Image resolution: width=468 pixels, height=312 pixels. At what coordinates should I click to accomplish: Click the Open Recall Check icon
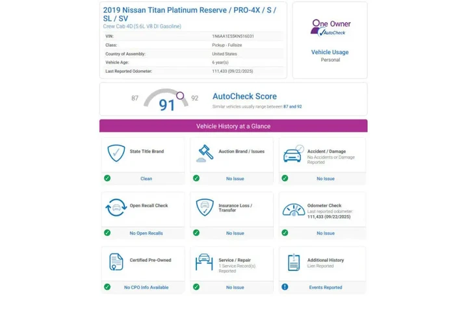116,208
